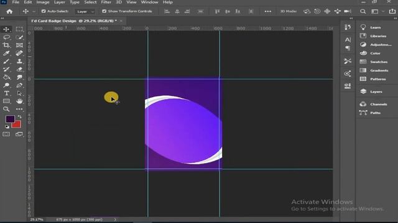This screenshot has height=223, width=398.
Task: Expand the tools panel double arrow
Action: pos(2,18)
